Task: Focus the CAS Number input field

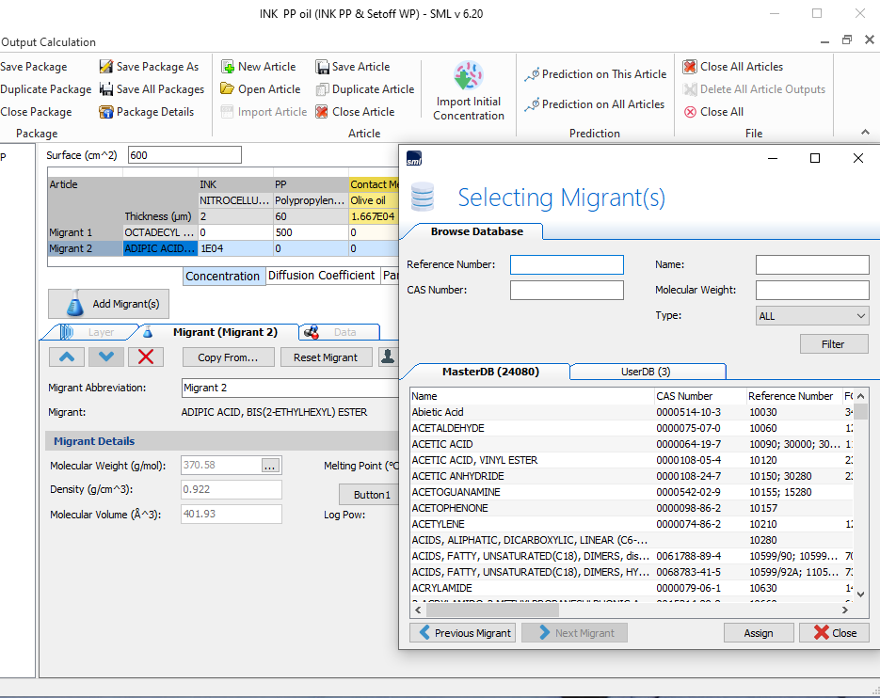Action: tap(567, 290)
